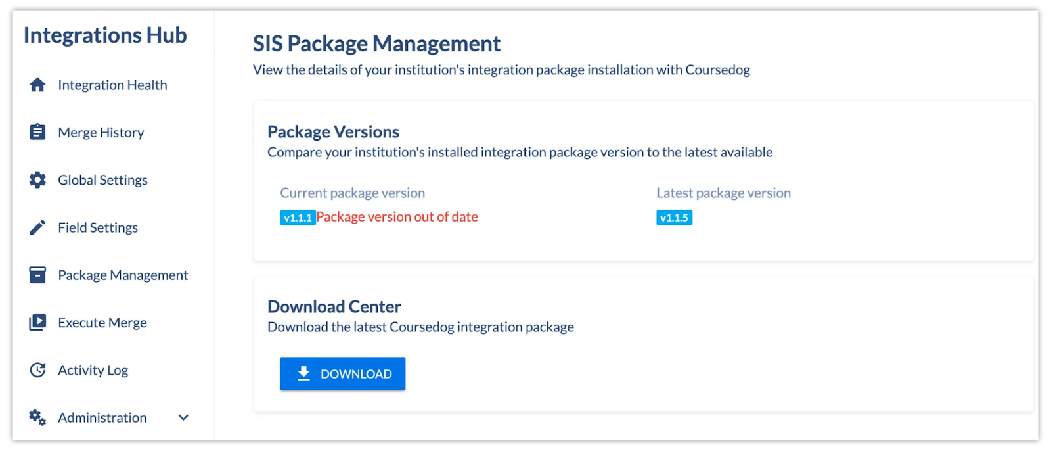The height and width of the screenshot is (449, 1051).
Task: Click the Package Versions heading
Action: coord(333,131)
